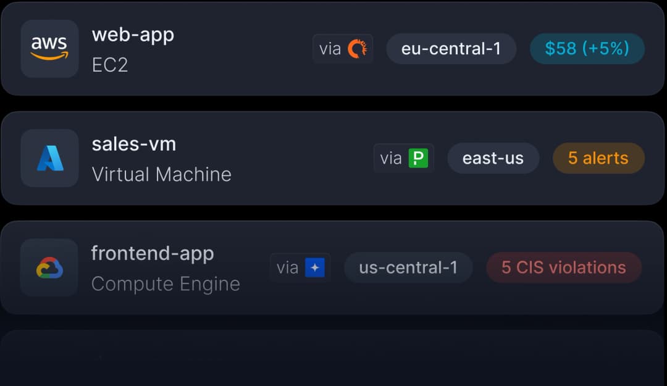Select the east-us region tag
The image size is (667, 386).
pos(493,158)
